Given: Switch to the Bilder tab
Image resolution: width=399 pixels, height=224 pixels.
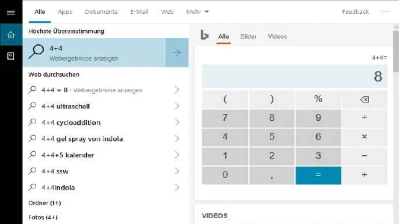Looking at the screenshot, I should point(248,37).
